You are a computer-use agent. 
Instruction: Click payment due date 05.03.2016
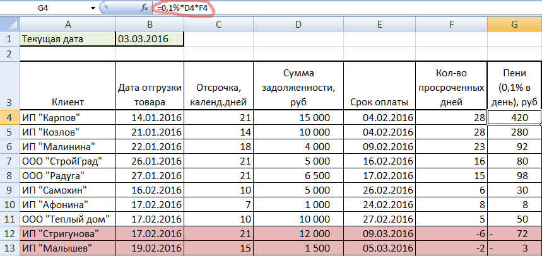pos(380,248)
